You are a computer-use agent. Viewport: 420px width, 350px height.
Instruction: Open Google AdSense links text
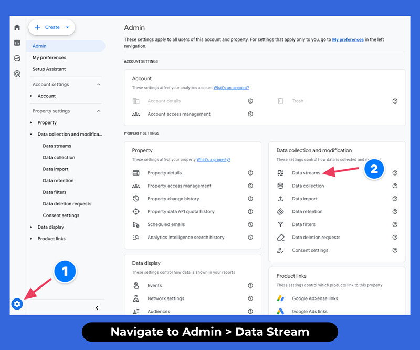314,298
